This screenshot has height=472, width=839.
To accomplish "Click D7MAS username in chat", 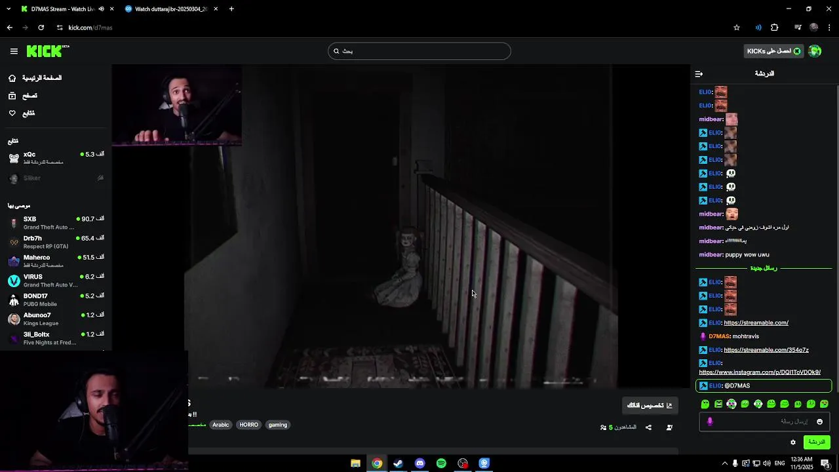I will tap(719, 336).
